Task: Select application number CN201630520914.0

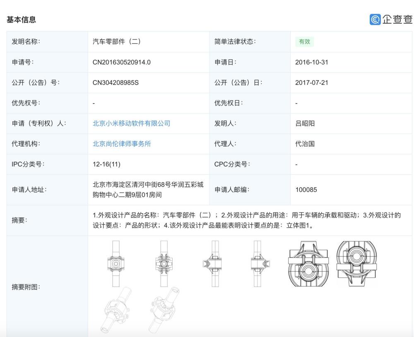Action: pyautogui.click(x=121, y=63)
